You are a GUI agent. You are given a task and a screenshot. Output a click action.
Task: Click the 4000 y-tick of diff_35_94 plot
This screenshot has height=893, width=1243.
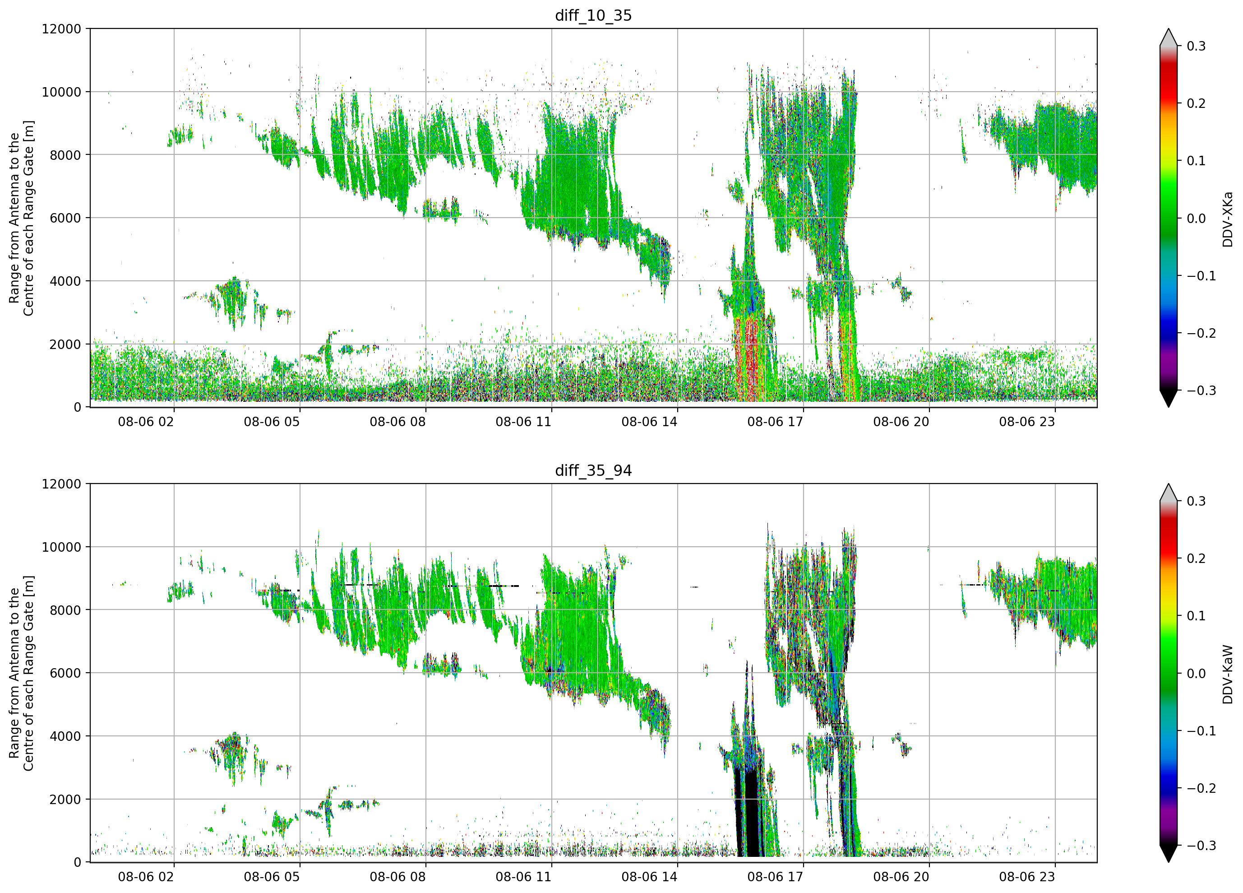[65, 736]
